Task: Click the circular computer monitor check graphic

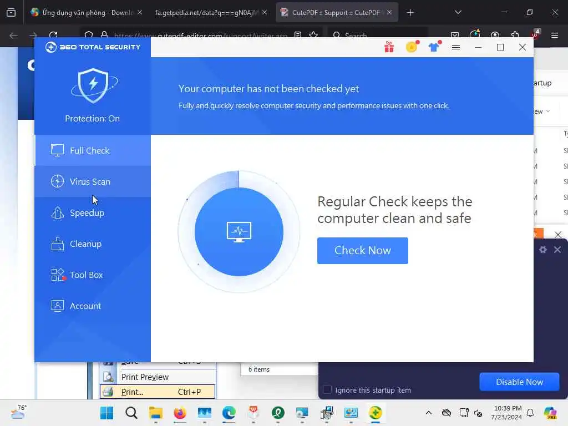Action: click(x=239, y=232)
